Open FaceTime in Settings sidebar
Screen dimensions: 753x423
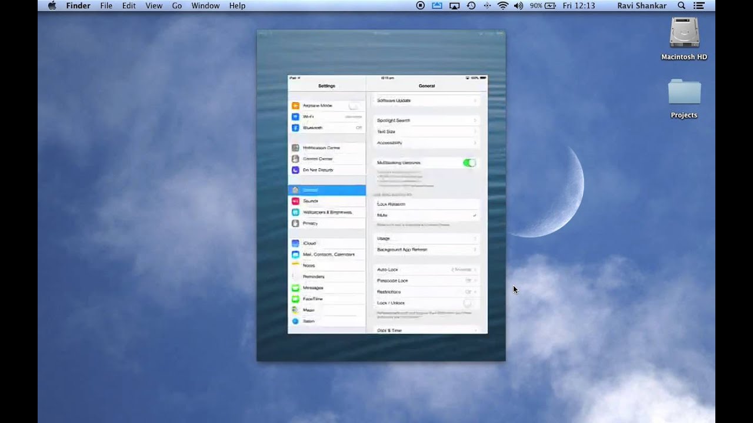point(326,299)
